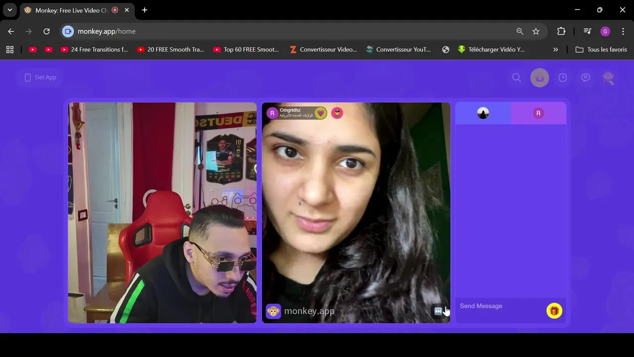Open the Chrome profile G avatar
The image size is (634, 357).
coord(605,31)
